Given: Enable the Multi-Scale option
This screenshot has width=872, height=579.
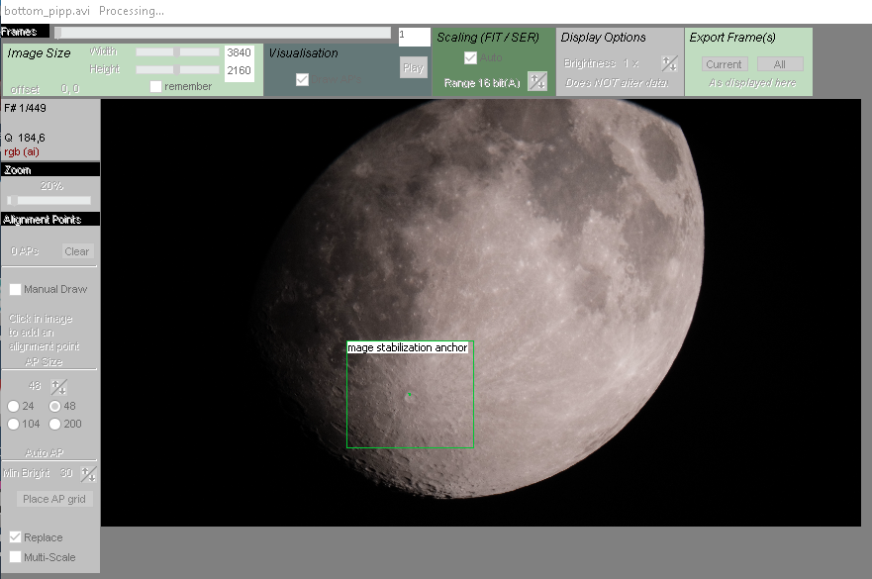Looking at the screenshot, I should point(16,557).
